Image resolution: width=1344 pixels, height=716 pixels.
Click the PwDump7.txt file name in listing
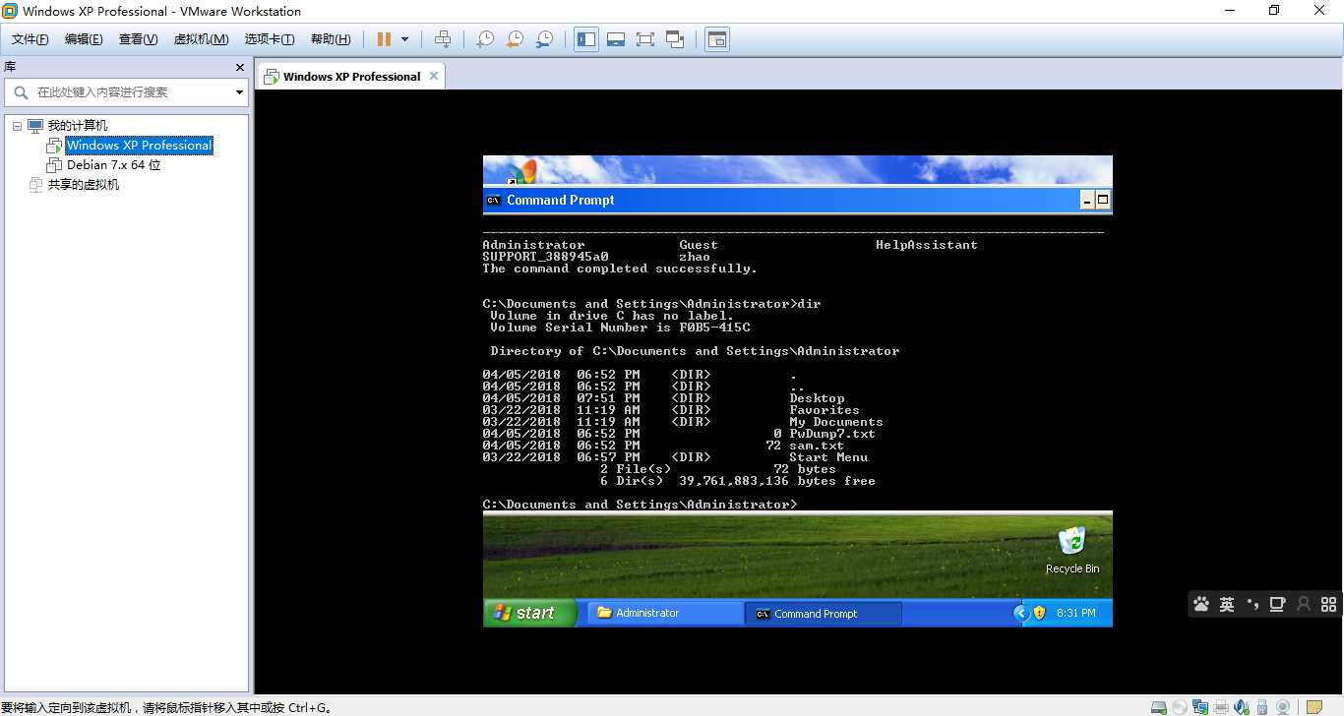pos(832,434)
